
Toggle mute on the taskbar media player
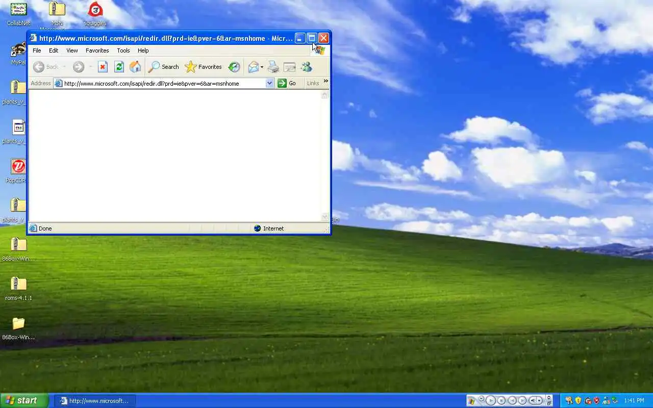tap(533, 400)
